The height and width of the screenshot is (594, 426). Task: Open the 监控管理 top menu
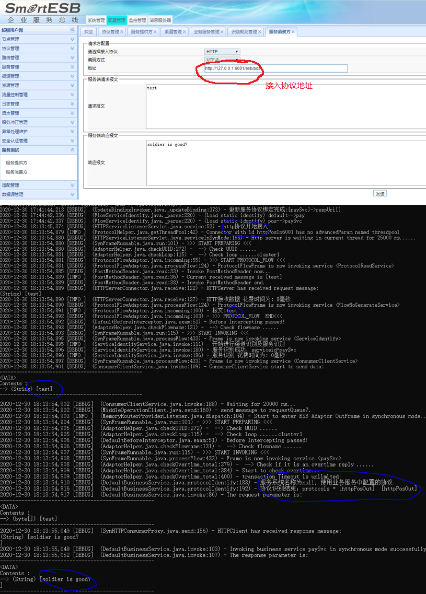point(137,20)
